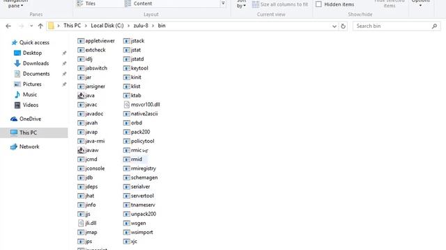Select the java application icon
The width and height of the screenshot is (446, 250).
coord(81,96)
